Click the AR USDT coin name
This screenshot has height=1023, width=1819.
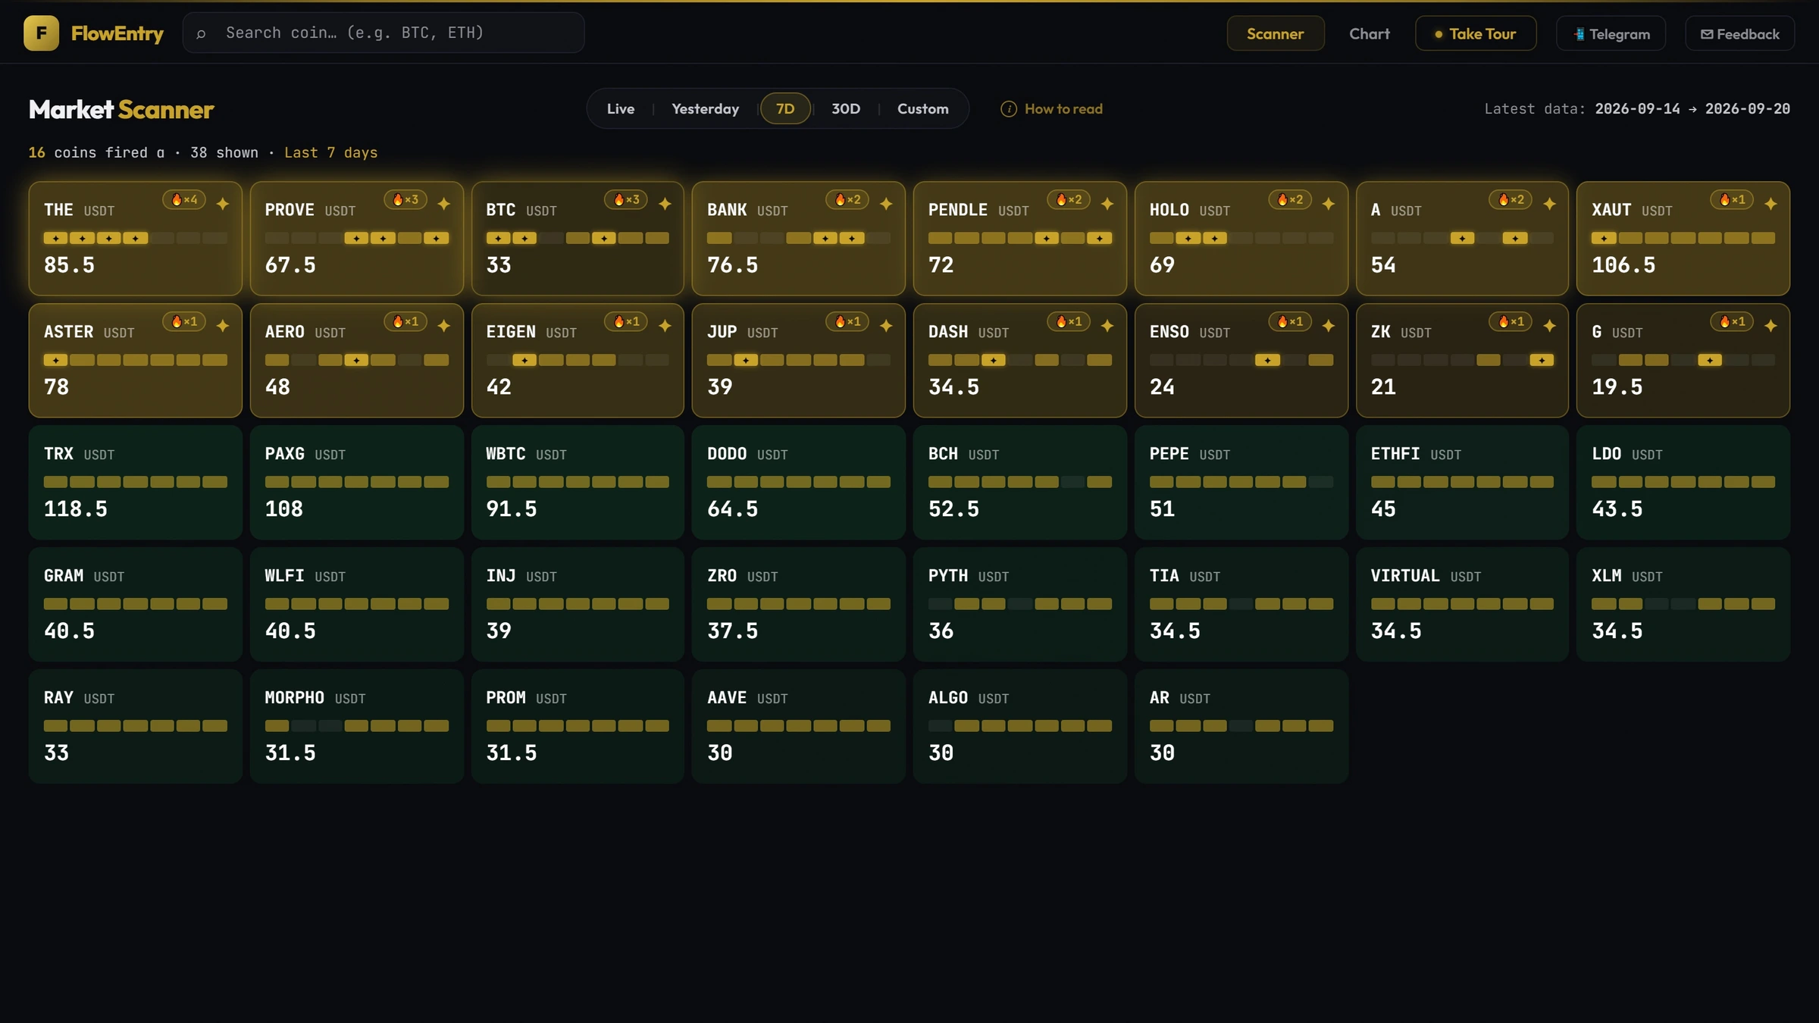pyautogui.click(x=1180, y=698)
